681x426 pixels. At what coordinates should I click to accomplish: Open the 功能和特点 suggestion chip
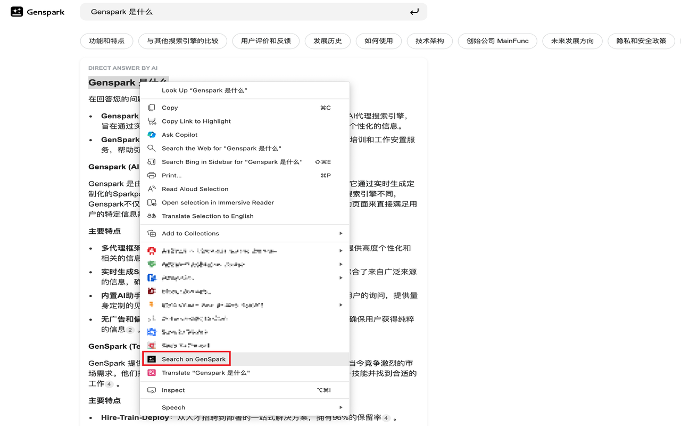click(x=106, y=40)
